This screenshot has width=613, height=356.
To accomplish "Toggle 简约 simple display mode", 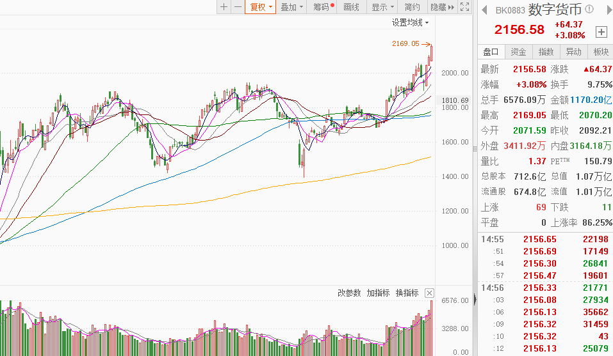I will pos(413,7).
